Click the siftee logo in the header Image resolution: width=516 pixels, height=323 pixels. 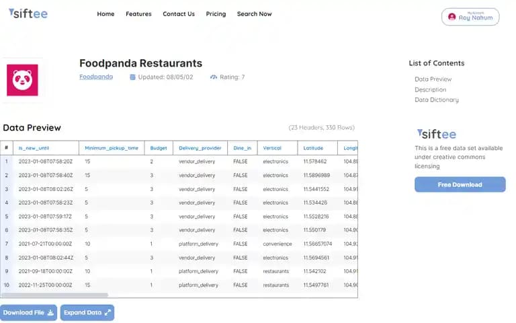click(28, 13)
